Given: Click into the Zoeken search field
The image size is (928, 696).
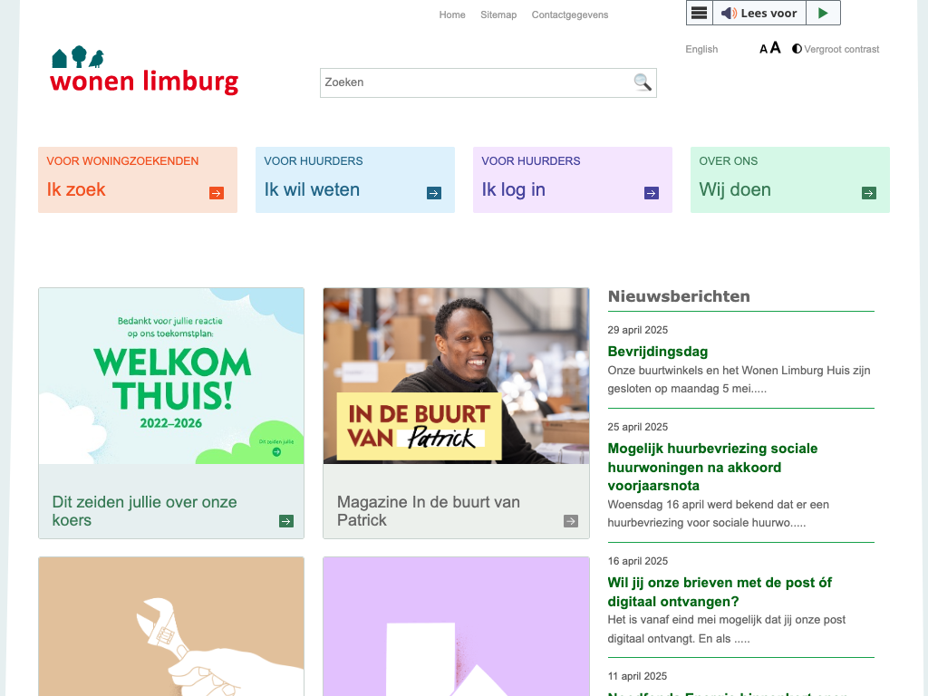Looking at the screenshot, I should (476, 82).
